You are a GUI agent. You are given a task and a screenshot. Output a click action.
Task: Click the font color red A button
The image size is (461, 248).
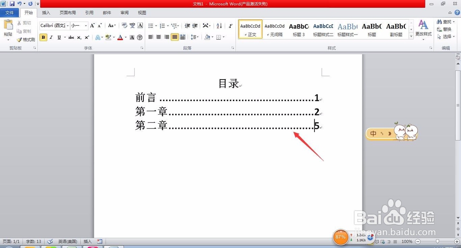[120, 37]
